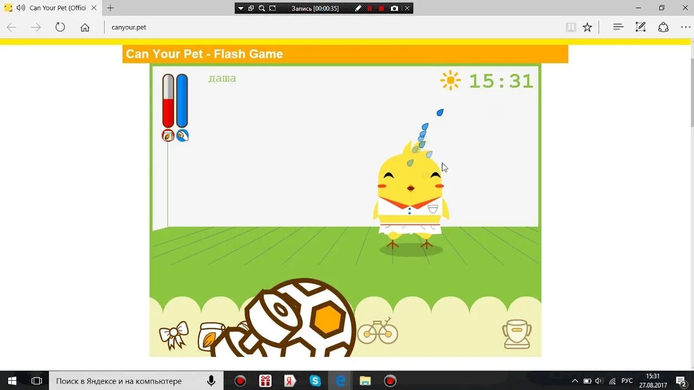Click the recorder pencil draw icon

tap(358, 8)
